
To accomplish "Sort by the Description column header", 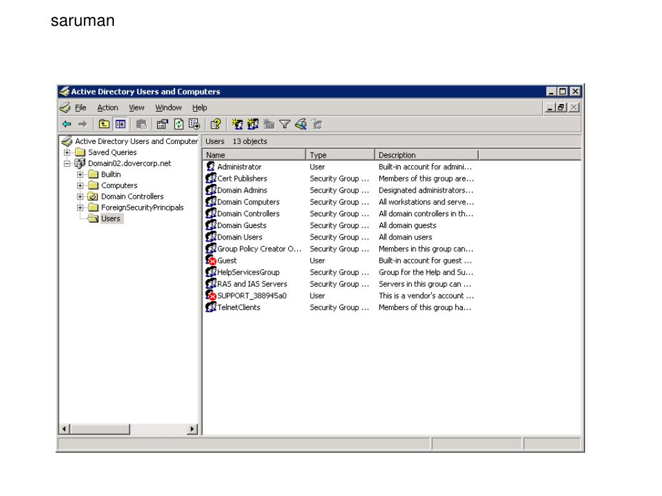I will click(x=427, y=155).
